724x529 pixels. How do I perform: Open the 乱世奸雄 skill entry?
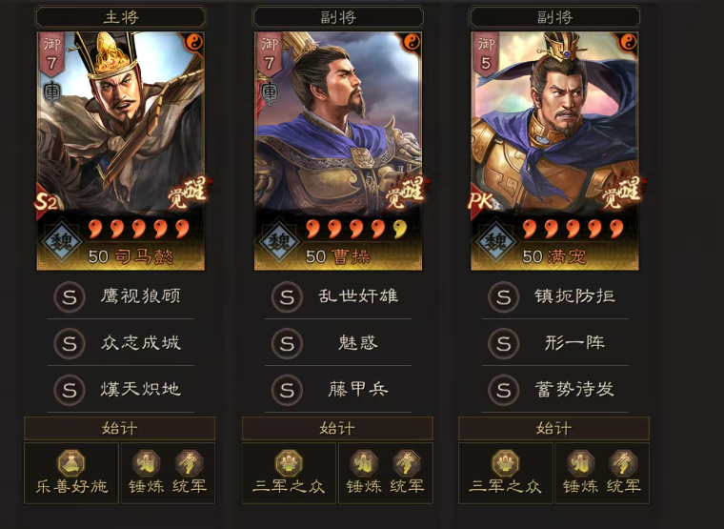click(x=338, y=296)
